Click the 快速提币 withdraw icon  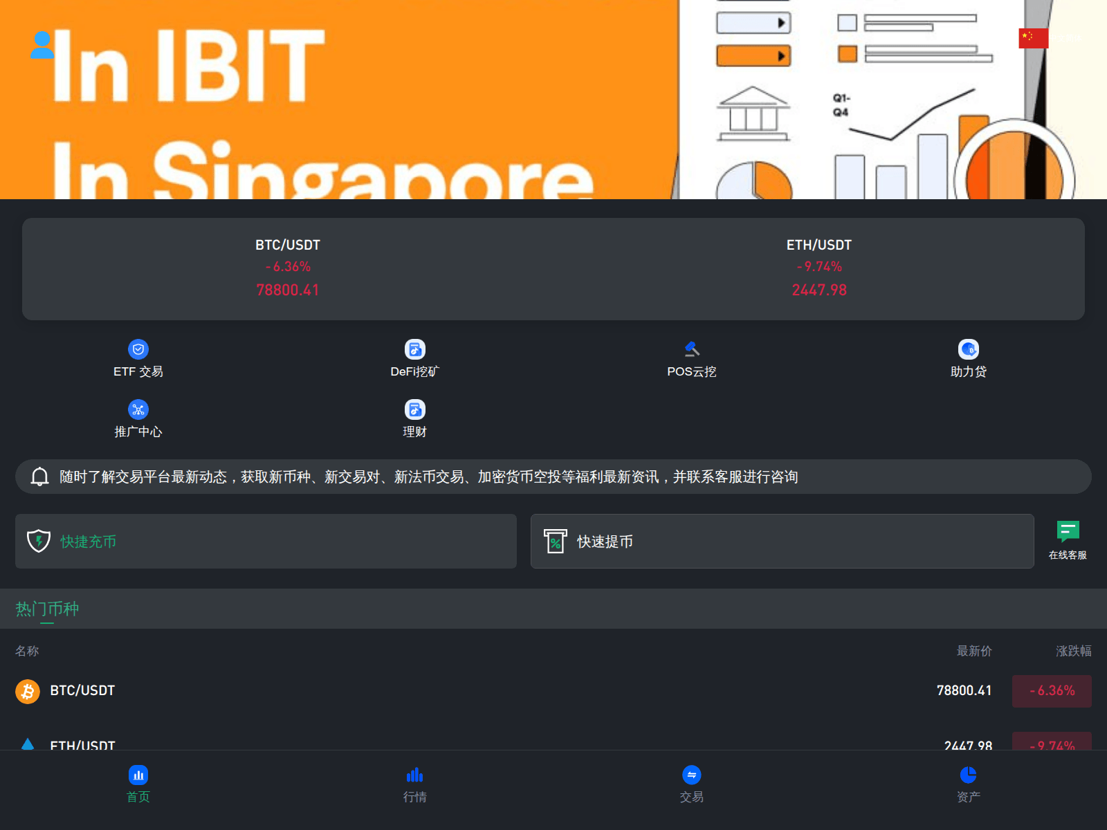pos(555,541)
